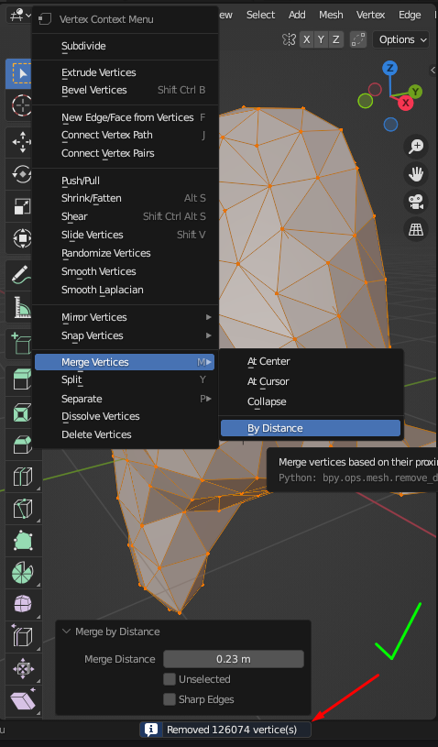Expand sidebar with the small arrow

(433, 71)
